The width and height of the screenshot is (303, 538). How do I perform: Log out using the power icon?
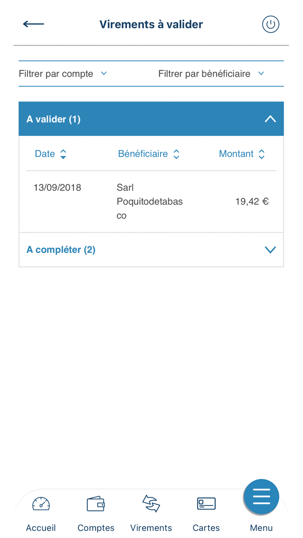[271, 24]
